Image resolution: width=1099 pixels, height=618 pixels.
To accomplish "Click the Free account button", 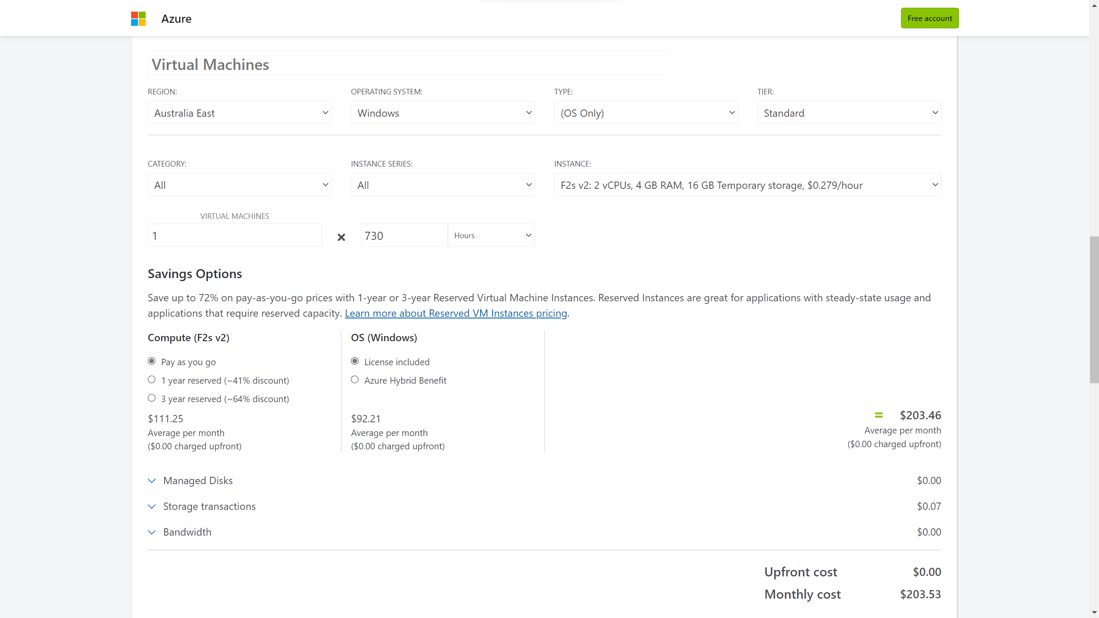I will coord(929,18).
